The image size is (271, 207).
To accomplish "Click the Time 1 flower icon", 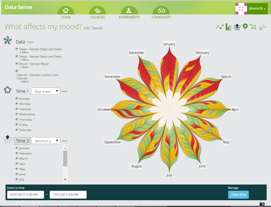I will (8, 90).
